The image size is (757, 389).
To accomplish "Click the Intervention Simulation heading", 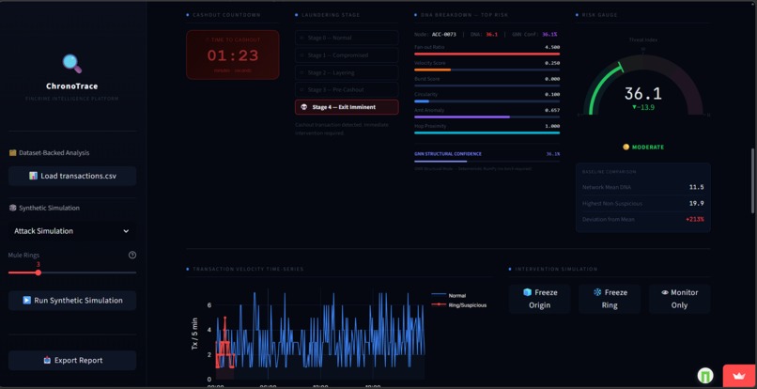I will 556,269.
